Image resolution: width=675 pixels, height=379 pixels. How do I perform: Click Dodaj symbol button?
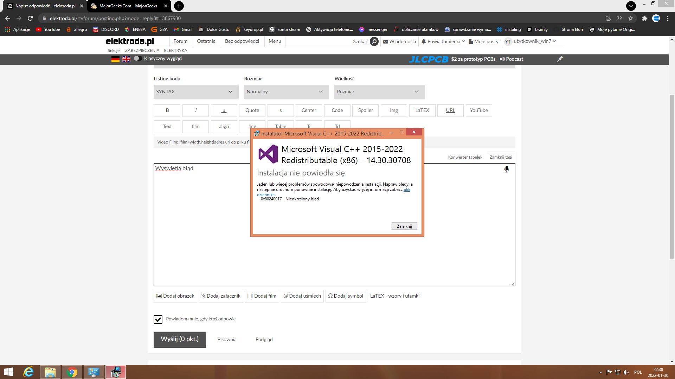346,296
